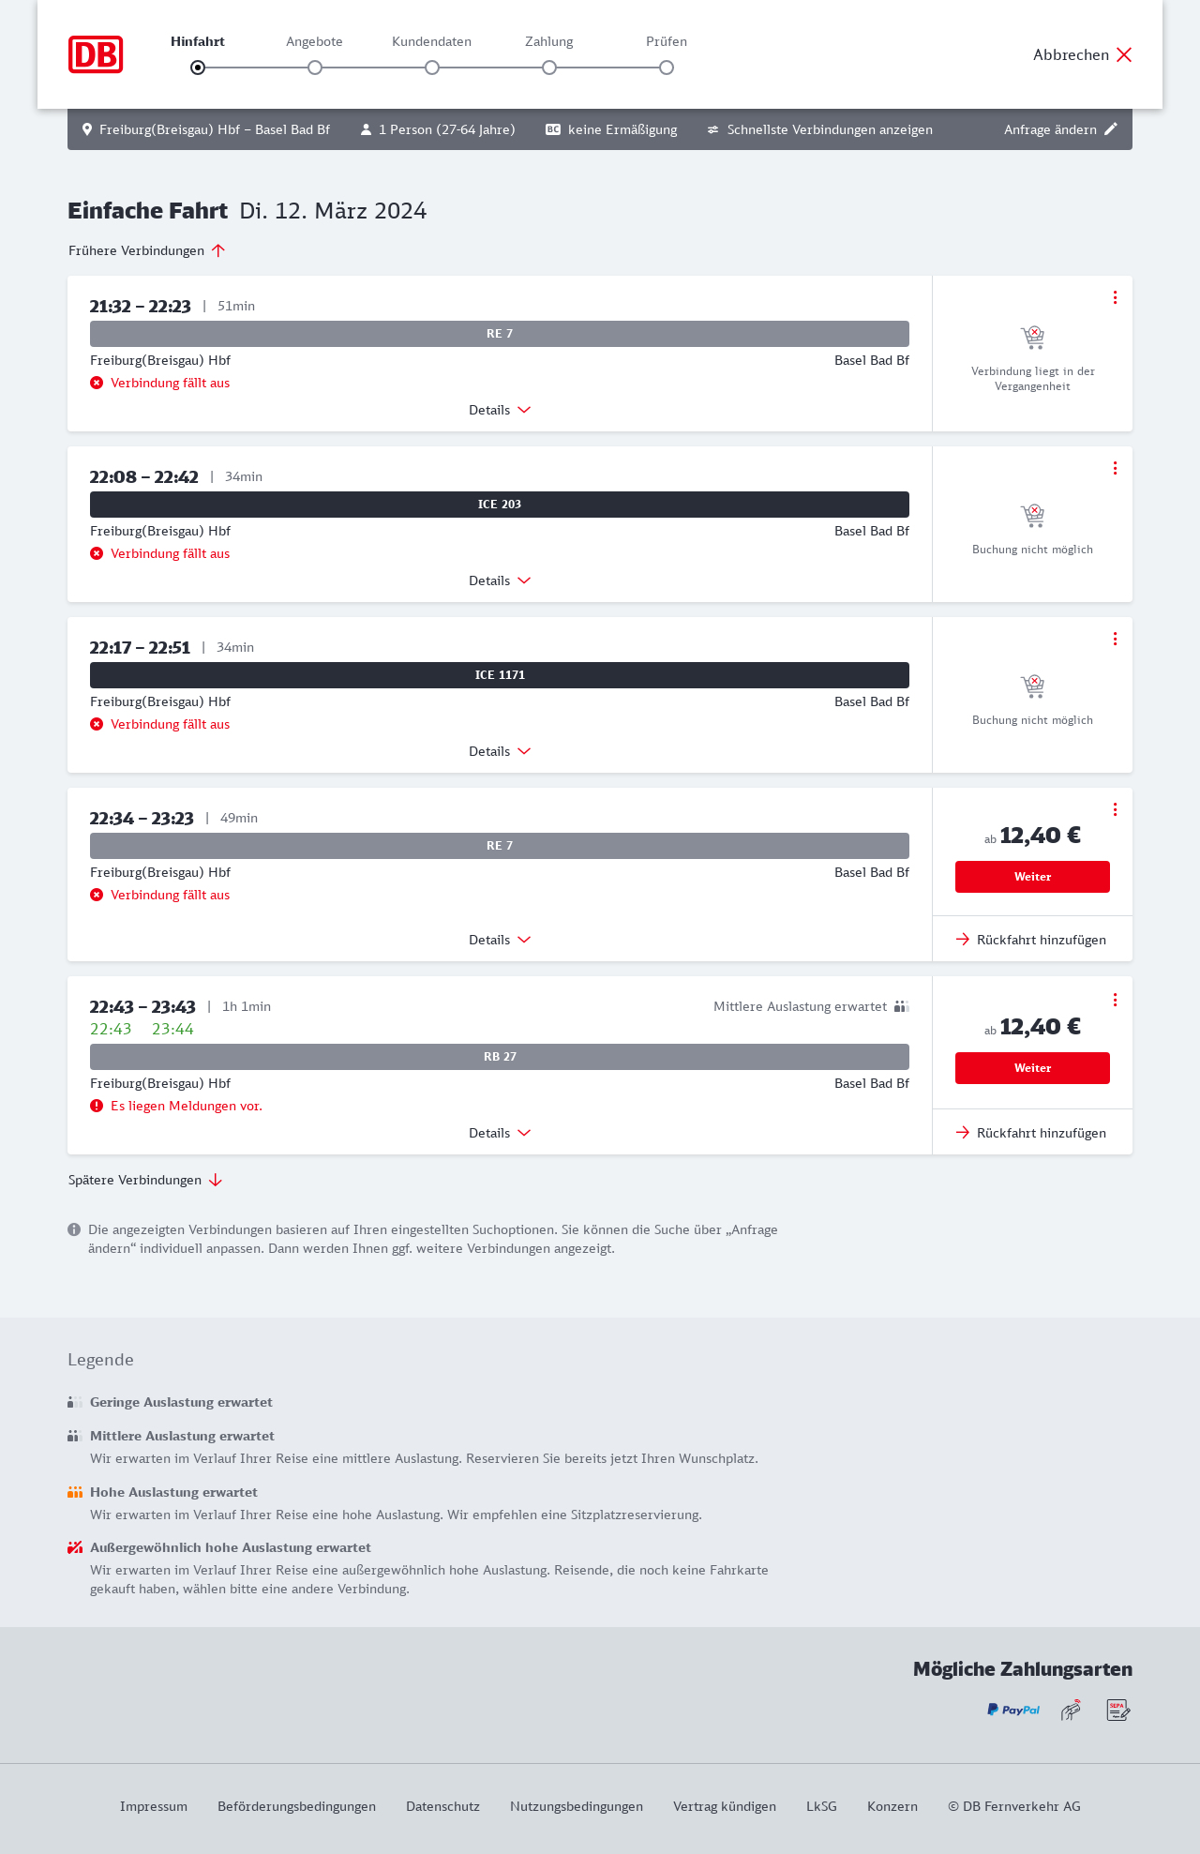Open three-dot menu for ICE 203 connection

[x=1115, y=468]
